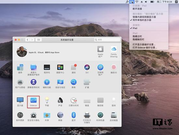Choose 隐藏边栏 (Hide Sidebar) menu item
The width and height of the screenshot is (179, 135).
(x=149, y=36)
